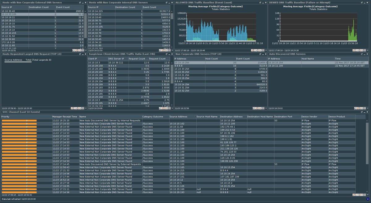This screenshot has height=203, width=371.
Task: Sort External DNS hosts table by Destination Count
Action: coord(42,7)
